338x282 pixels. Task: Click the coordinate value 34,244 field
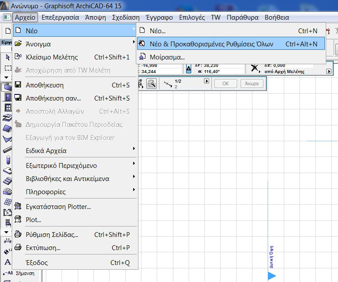click(161, 71)
